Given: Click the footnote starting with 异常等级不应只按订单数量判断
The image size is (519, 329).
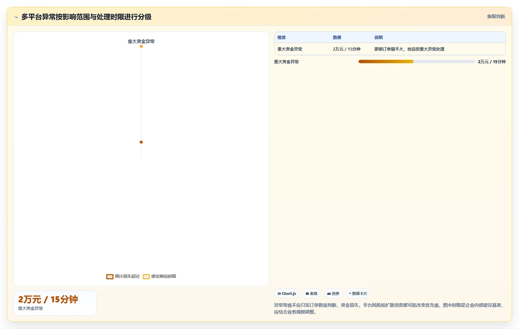Looking at the screenshot, I should (x=389, y=309).
